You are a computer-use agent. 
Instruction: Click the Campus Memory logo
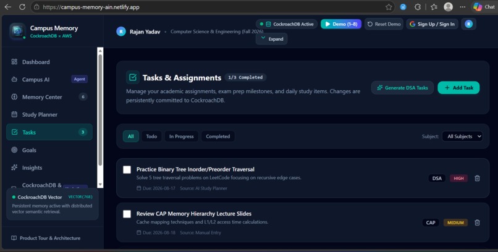pyautogui.click(x=17, y=31)
